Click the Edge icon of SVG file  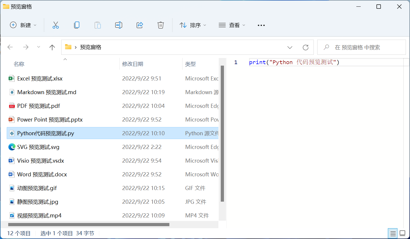click(12, 147)
